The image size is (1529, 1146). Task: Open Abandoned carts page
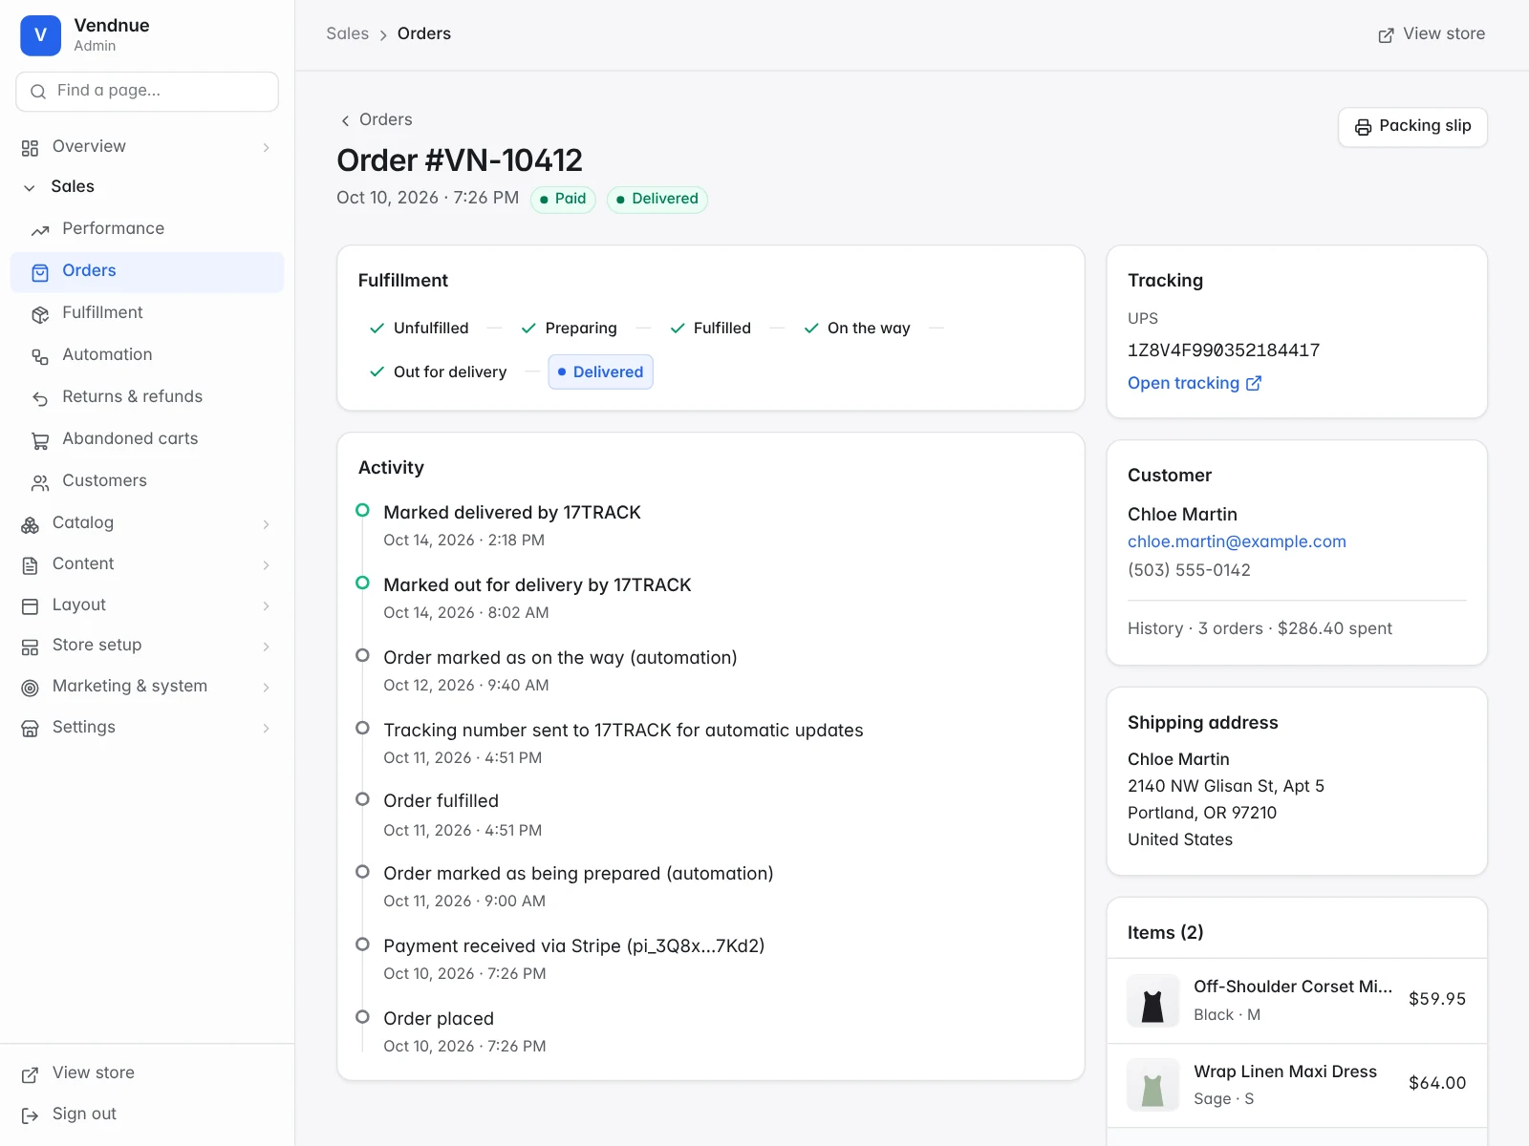click(x=147, y=439)
